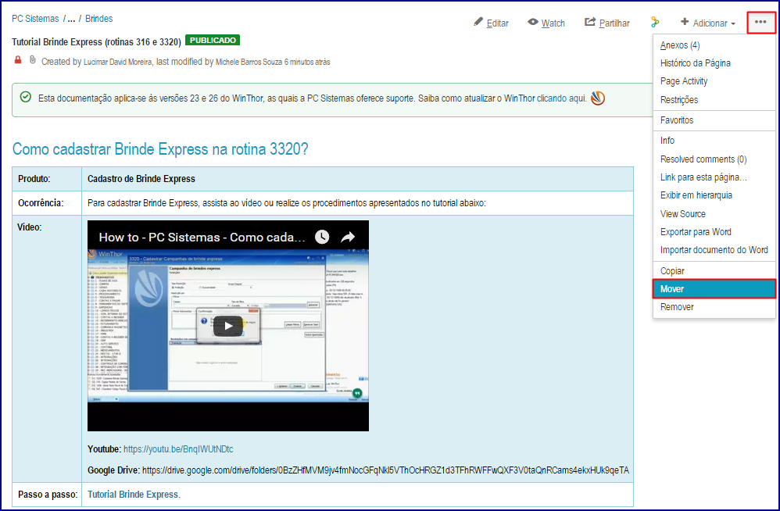Click Michele Barros Souza modifier name
This screenshot has width=780, height=511.
click(249, 63)
